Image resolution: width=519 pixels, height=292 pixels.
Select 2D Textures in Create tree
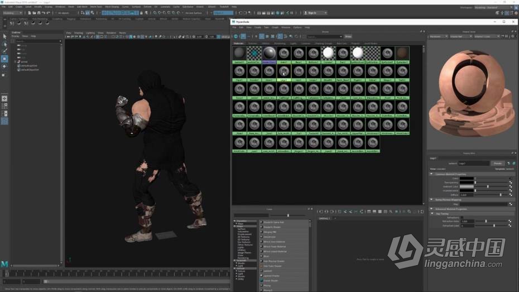click(243, 237)
